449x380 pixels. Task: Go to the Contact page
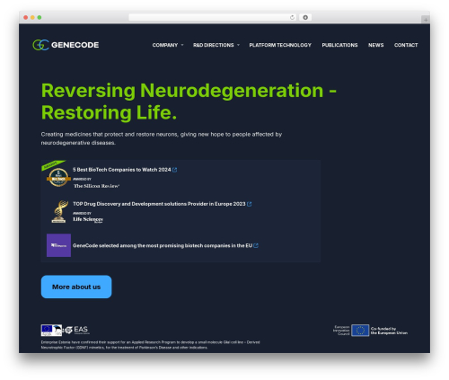(406, 45)
